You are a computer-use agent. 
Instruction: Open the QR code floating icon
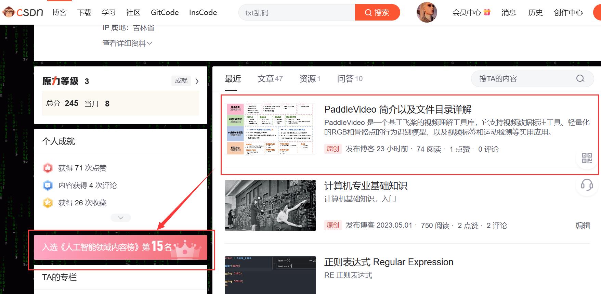587,158
